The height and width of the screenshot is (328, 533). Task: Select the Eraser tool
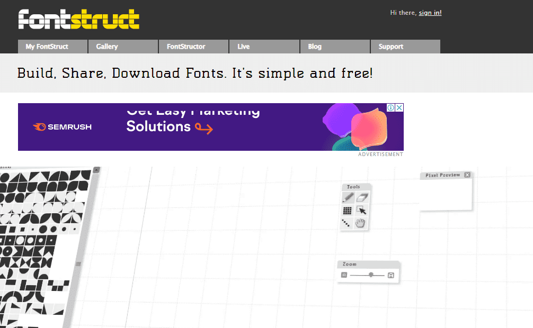(x=362, y=198)
